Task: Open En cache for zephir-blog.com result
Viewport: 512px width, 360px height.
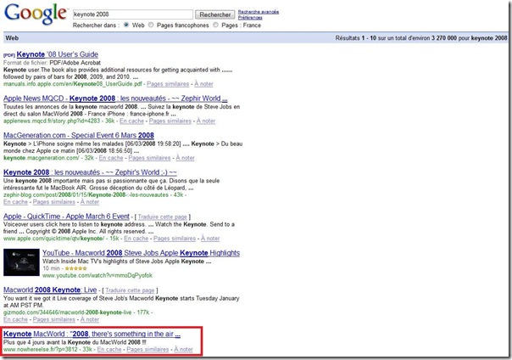Action: 15,202
